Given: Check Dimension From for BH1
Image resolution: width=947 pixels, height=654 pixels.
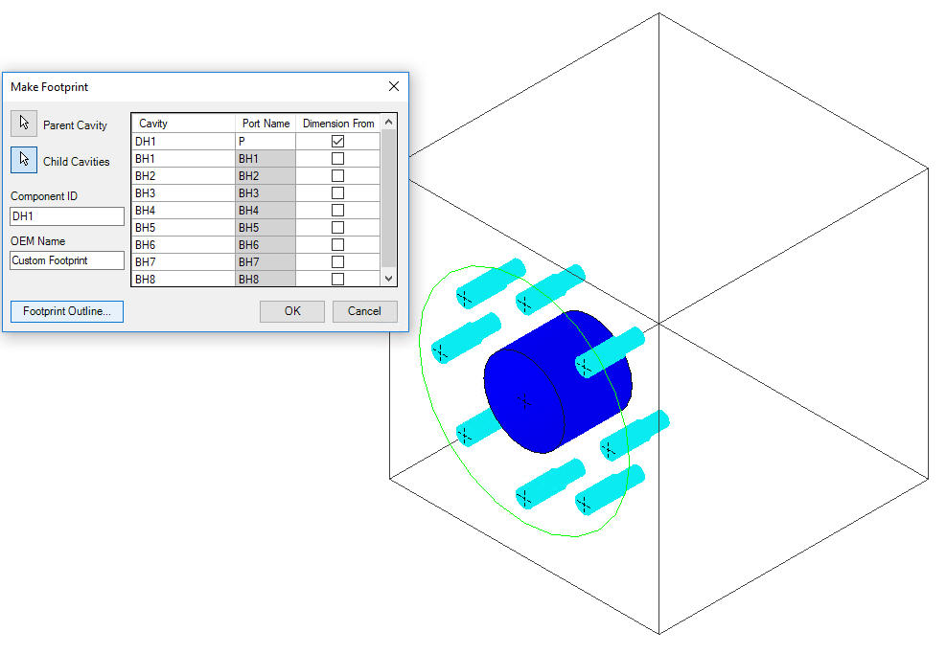Looking at the screenshot, I should [x=337, y=159].
